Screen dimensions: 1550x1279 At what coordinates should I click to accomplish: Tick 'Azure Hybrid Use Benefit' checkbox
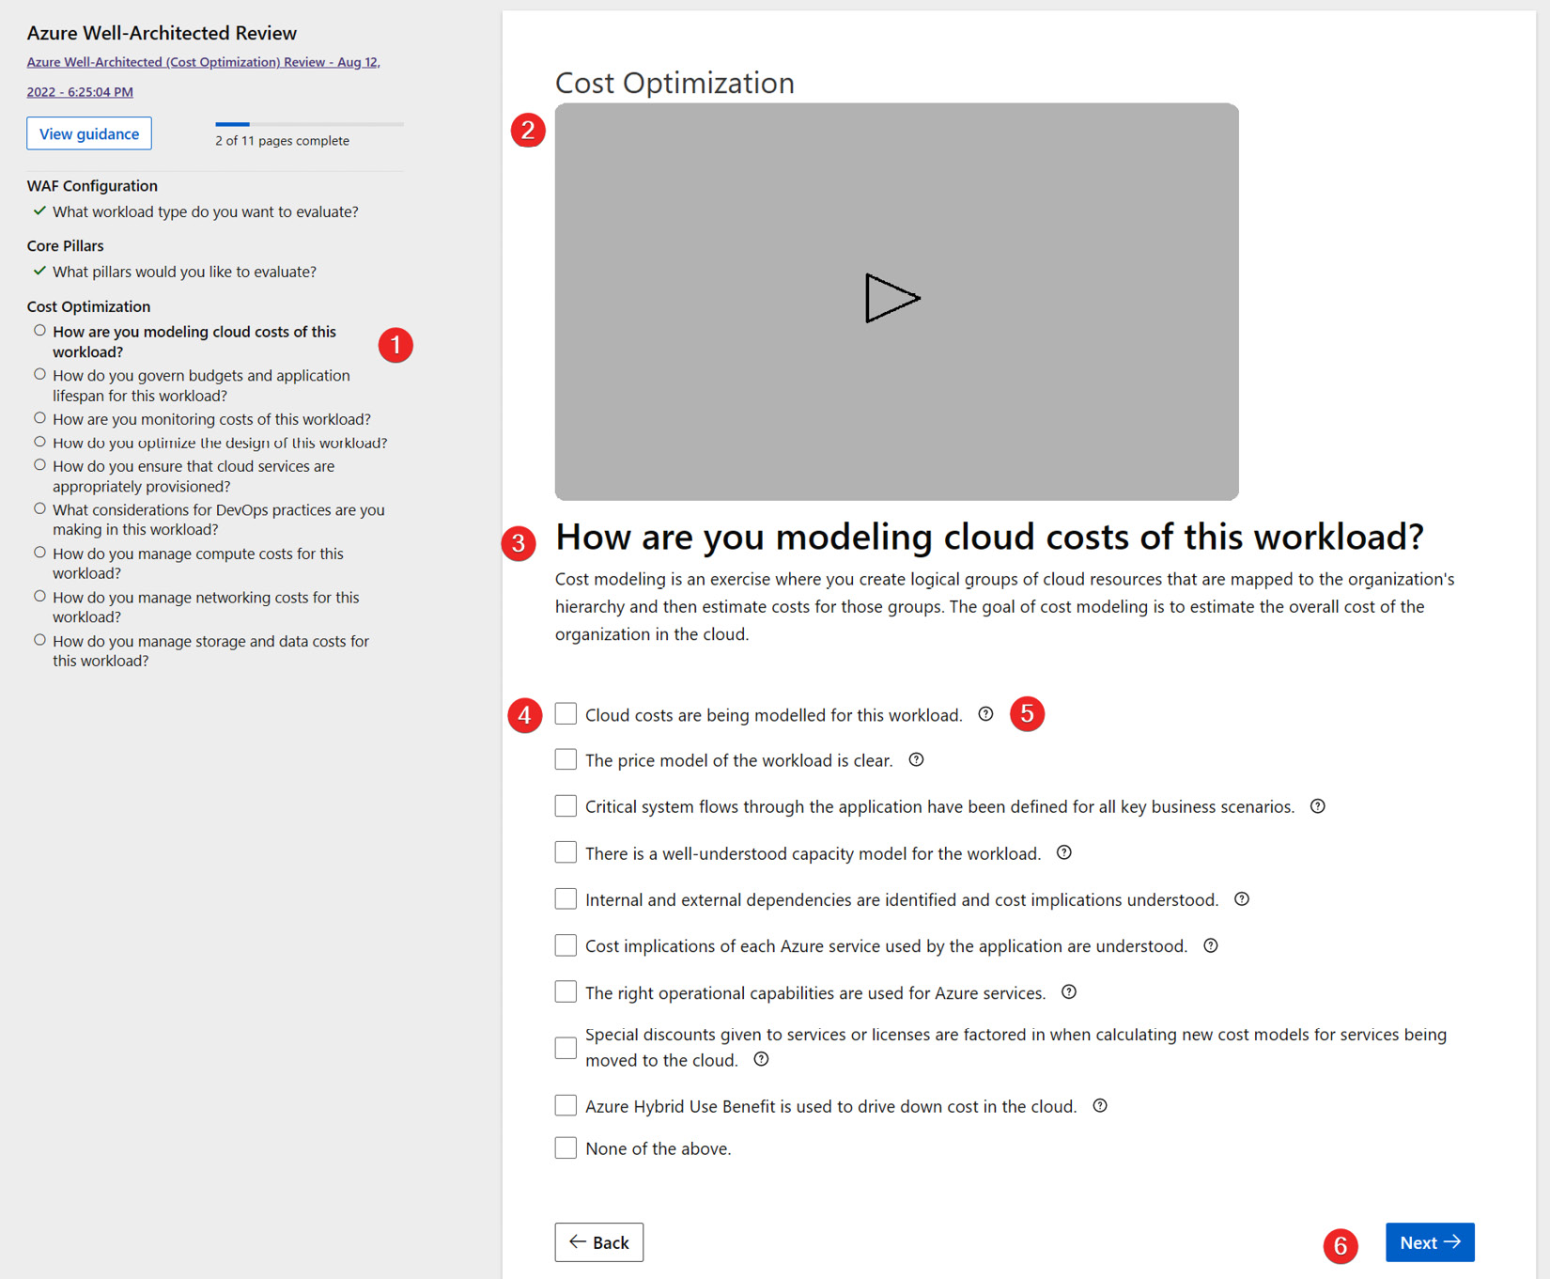[x=566, y=1106]
